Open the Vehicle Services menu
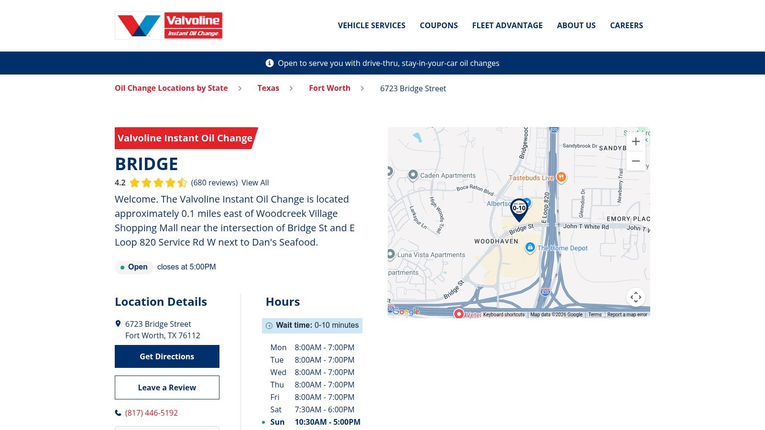The image size is (765, 430). [x=372, y=25]
